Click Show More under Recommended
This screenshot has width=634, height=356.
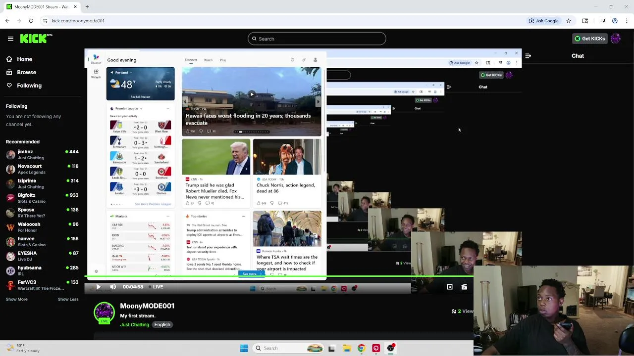(x=16, y=299)
